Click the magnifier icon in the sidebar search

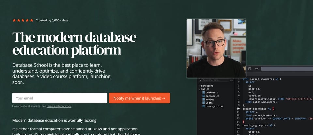click(x=201, y=80)
